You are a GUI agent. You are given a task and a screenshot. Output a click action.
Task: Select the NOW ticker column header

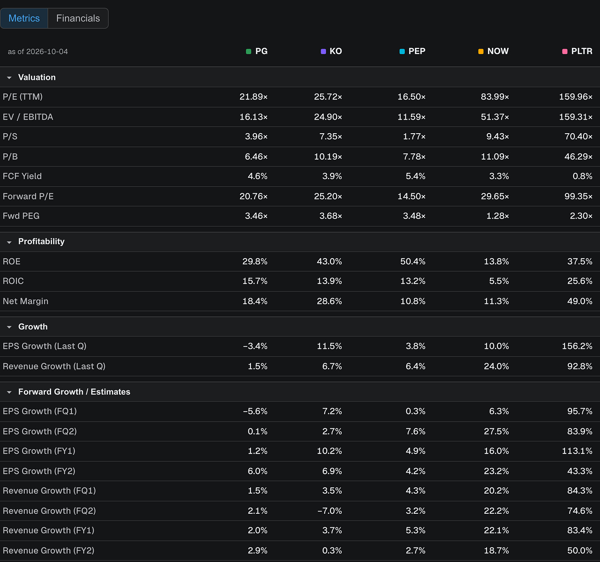coord(498,51)
